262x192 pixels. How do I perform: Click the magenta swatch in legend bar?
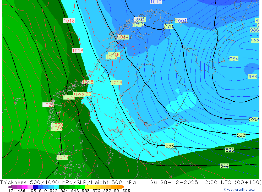pos(25,187)
